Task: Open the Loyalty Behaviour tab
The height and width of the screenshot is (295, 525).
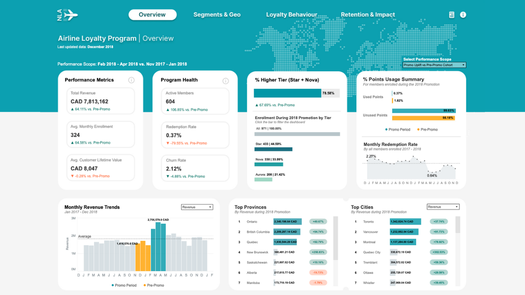Action: click(x=291, y=14)
